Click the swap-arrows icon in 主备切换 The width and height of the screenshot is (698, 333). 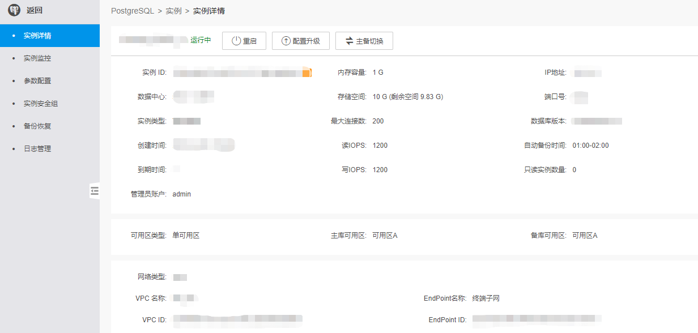click(x=350, y=41)
